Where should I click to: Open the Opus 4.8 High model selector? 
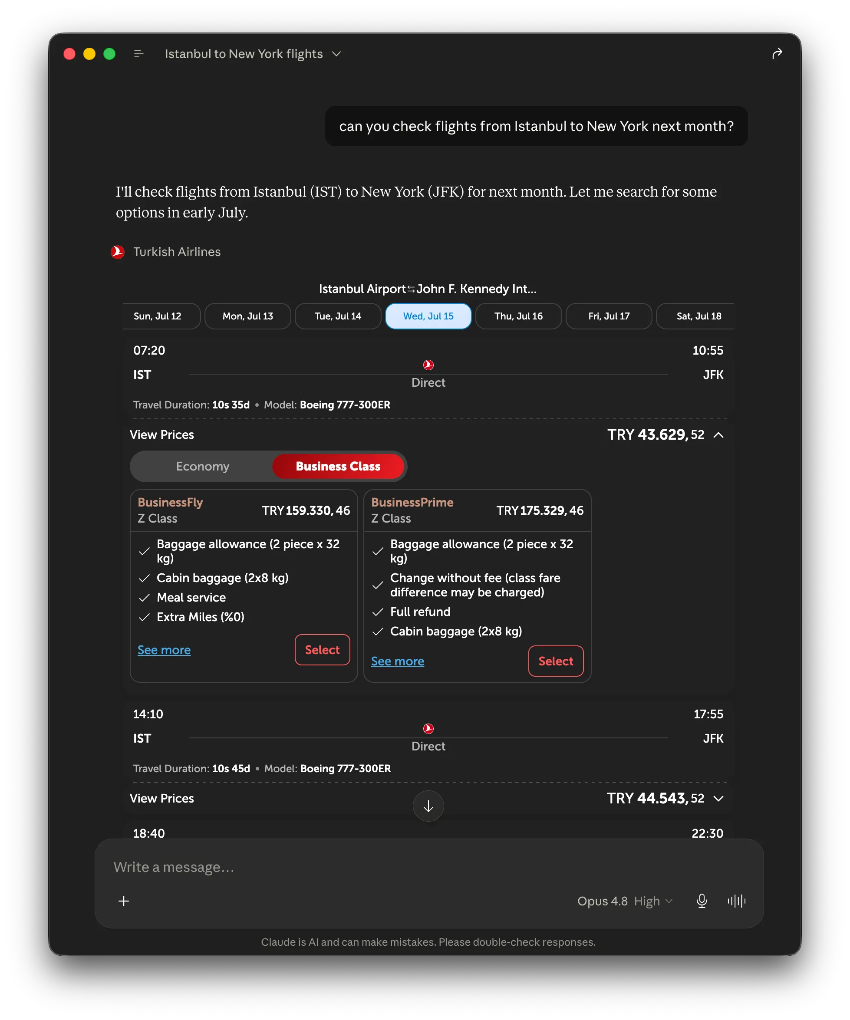[625, 901]
